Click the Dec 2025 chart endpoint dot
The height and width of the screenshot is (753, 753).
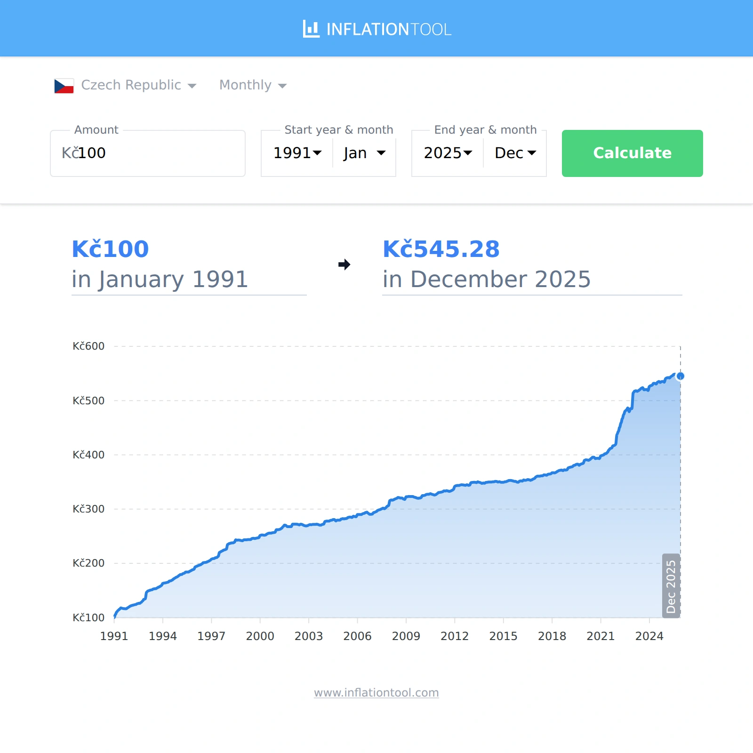680,376
